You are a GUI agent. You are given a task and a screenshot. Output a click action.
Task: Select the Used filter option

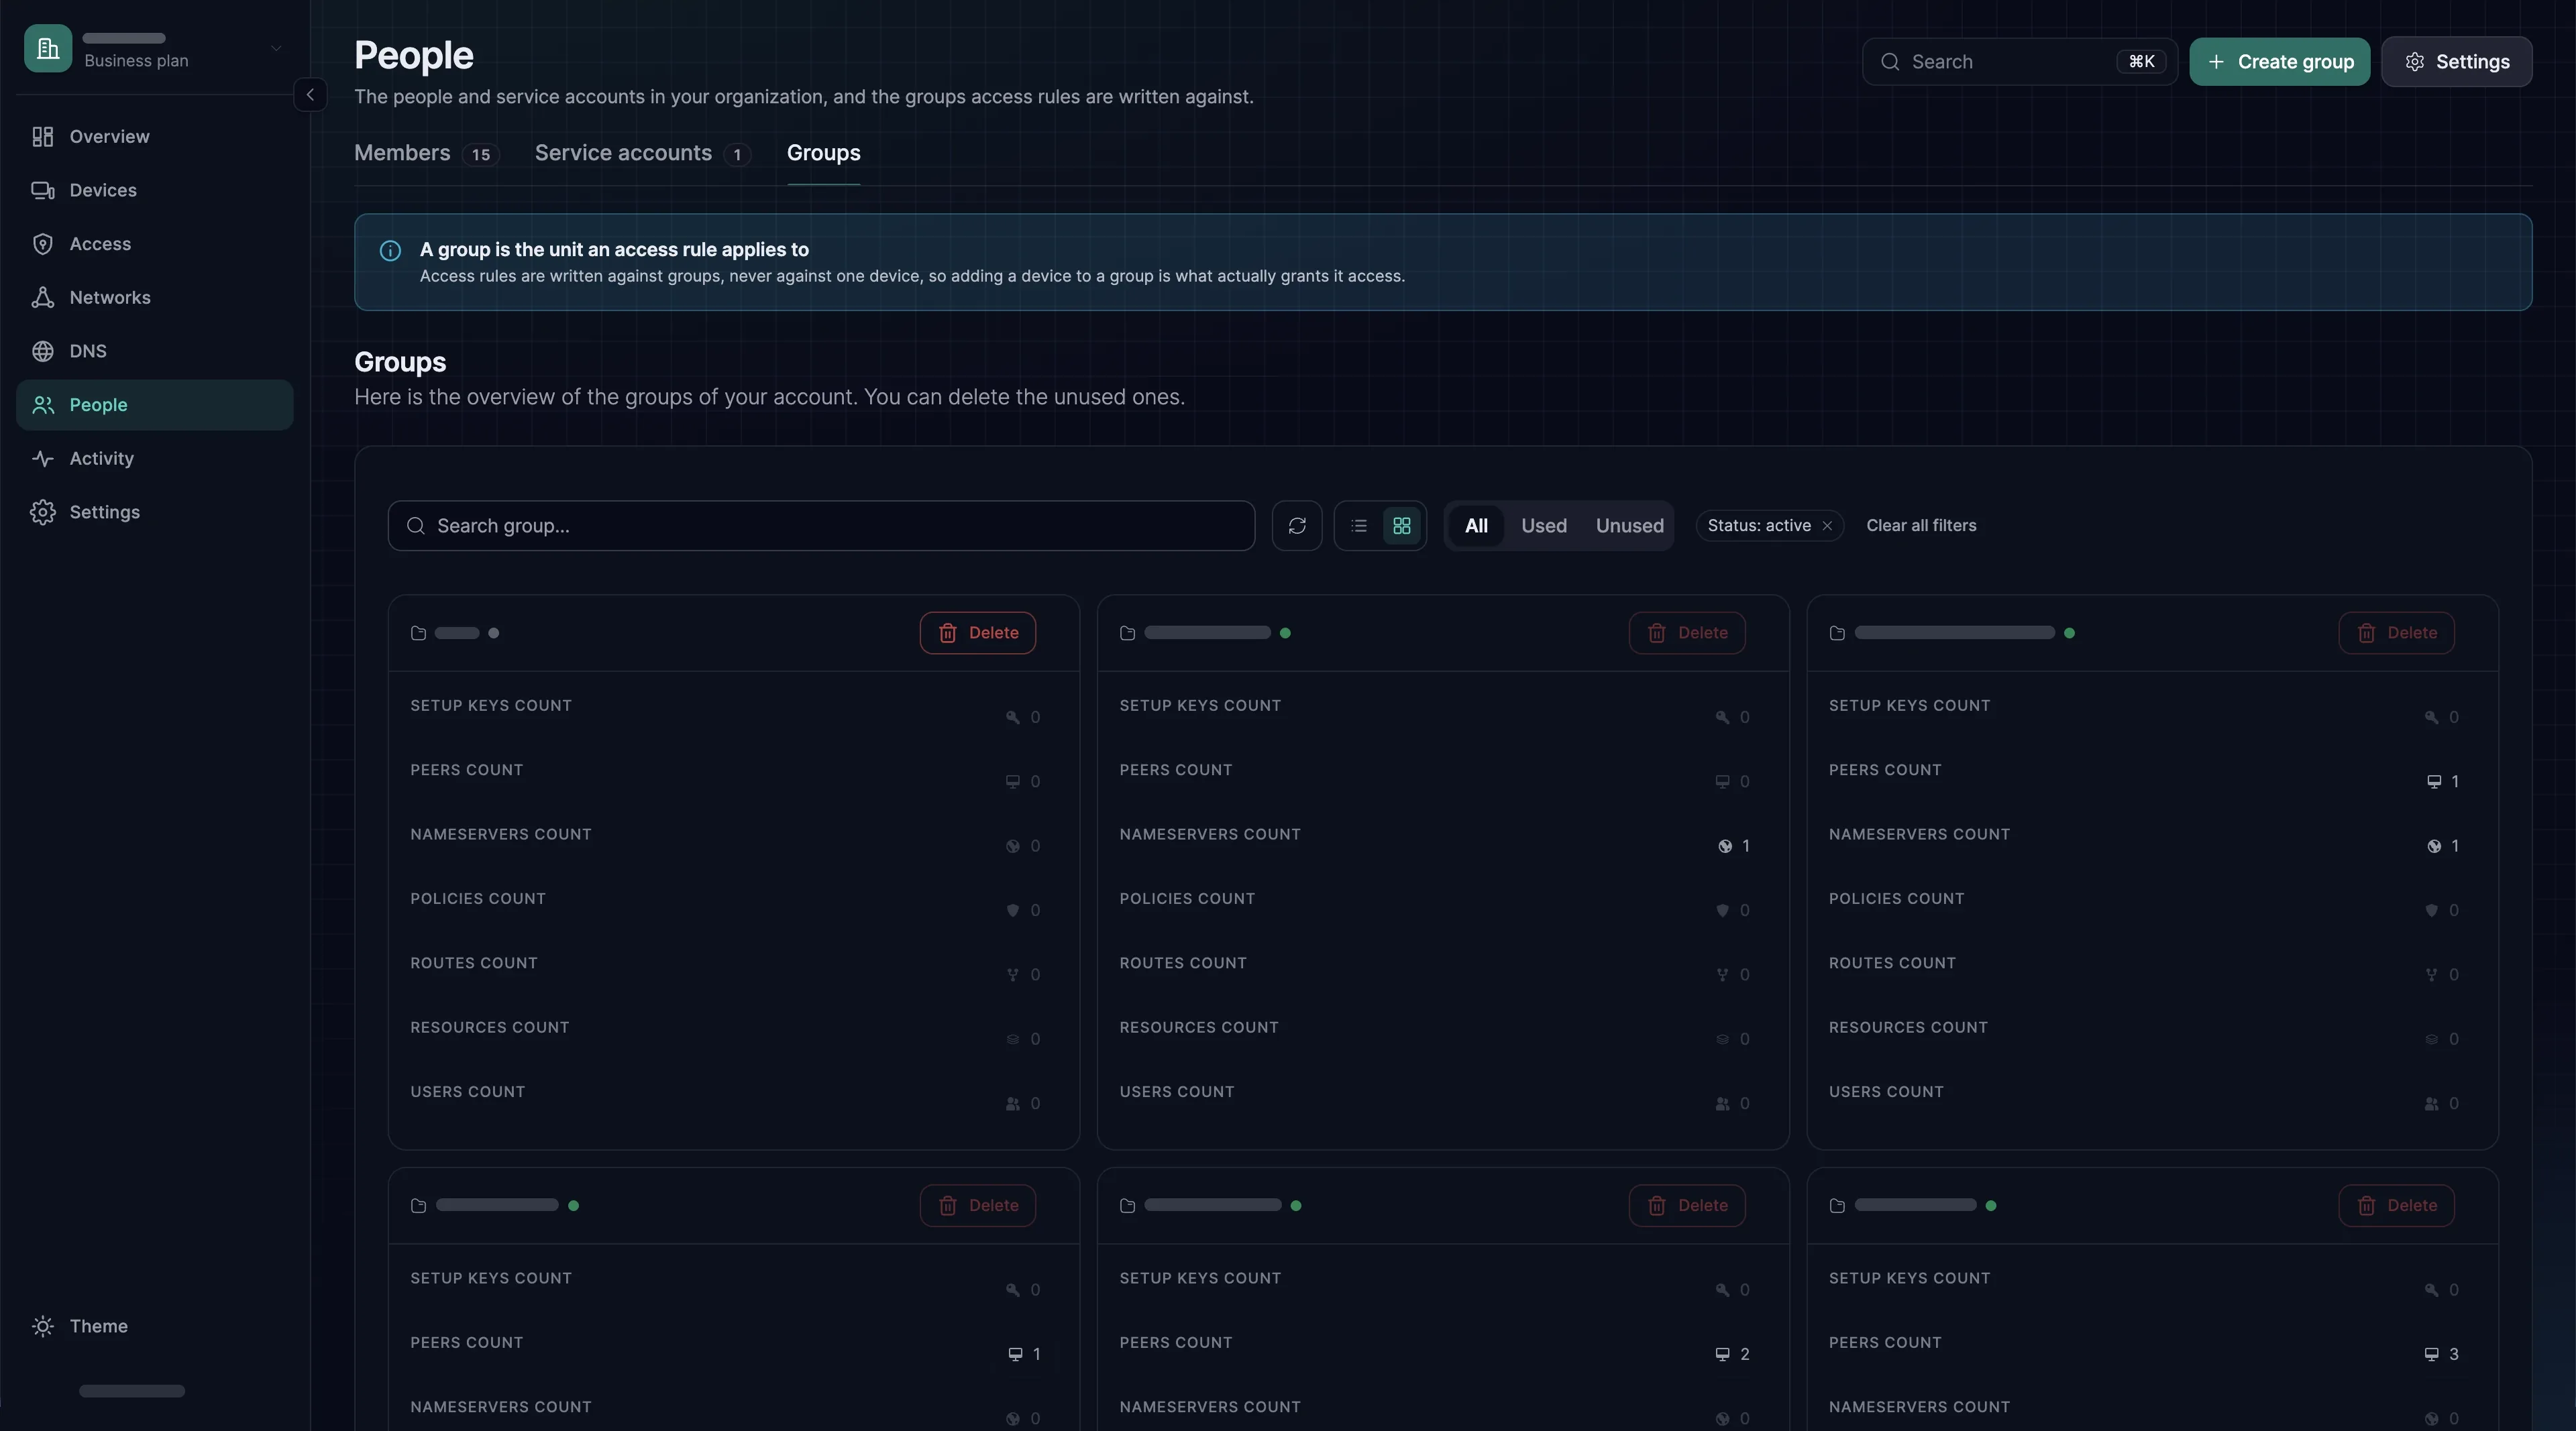1544,526
